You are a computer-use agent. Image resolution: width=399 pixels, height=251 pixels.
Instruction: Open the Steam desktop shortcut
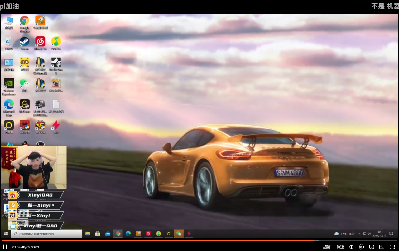[25, 42]
